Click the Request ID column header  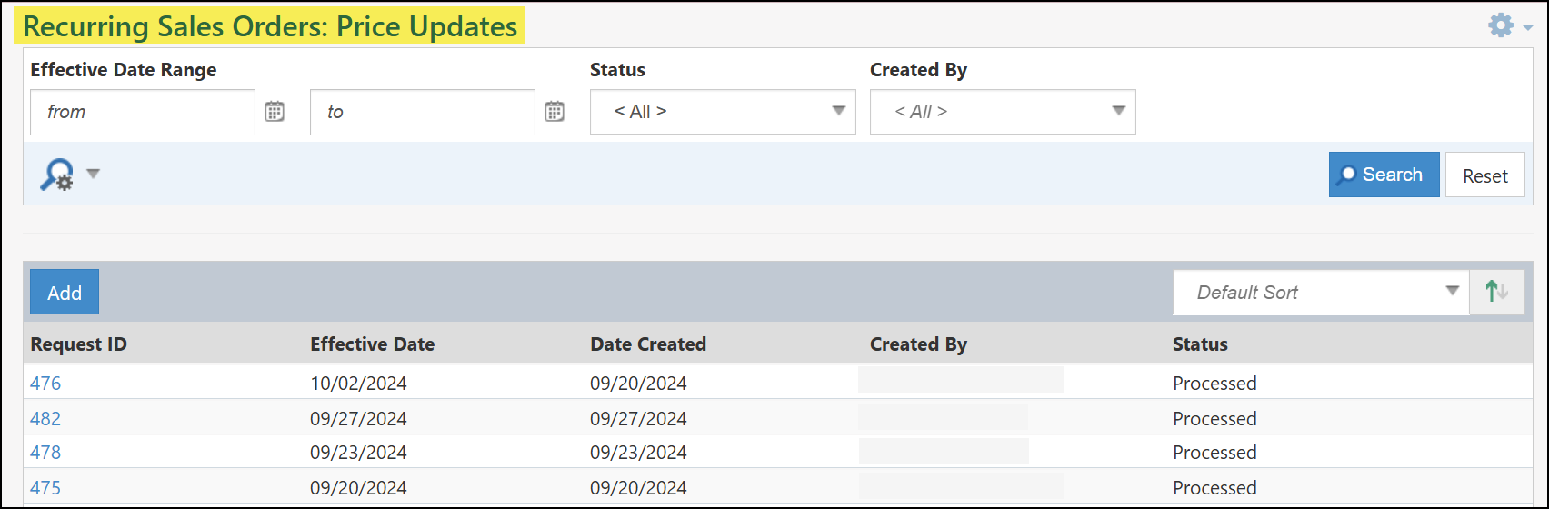pyautogui.click(x=79, y=344)
